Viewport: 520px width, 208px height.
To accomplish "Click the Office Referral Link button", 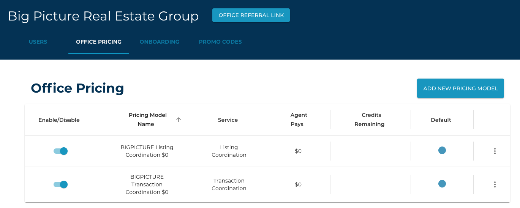I will (251, 15).
